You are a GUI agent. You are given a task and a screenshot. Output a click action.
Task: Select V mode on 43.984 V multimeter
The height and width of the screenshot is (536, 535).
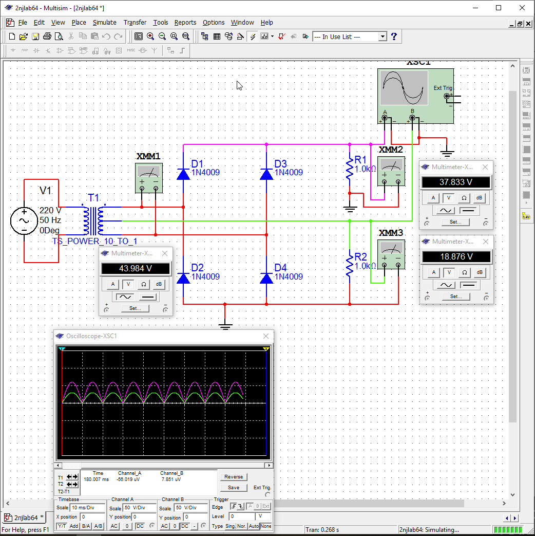tap(128, 284)
